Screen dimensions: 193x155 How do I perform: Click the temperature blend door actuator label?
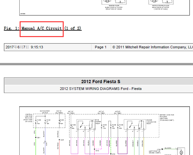pyautogui.click(x=114, y=7)
